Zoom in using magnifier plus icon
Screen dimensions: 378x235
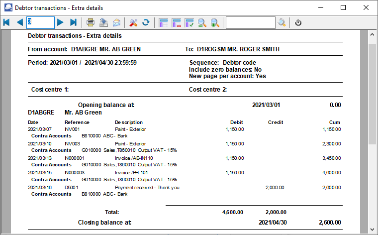pyautogui.click(x=215, y=22)
